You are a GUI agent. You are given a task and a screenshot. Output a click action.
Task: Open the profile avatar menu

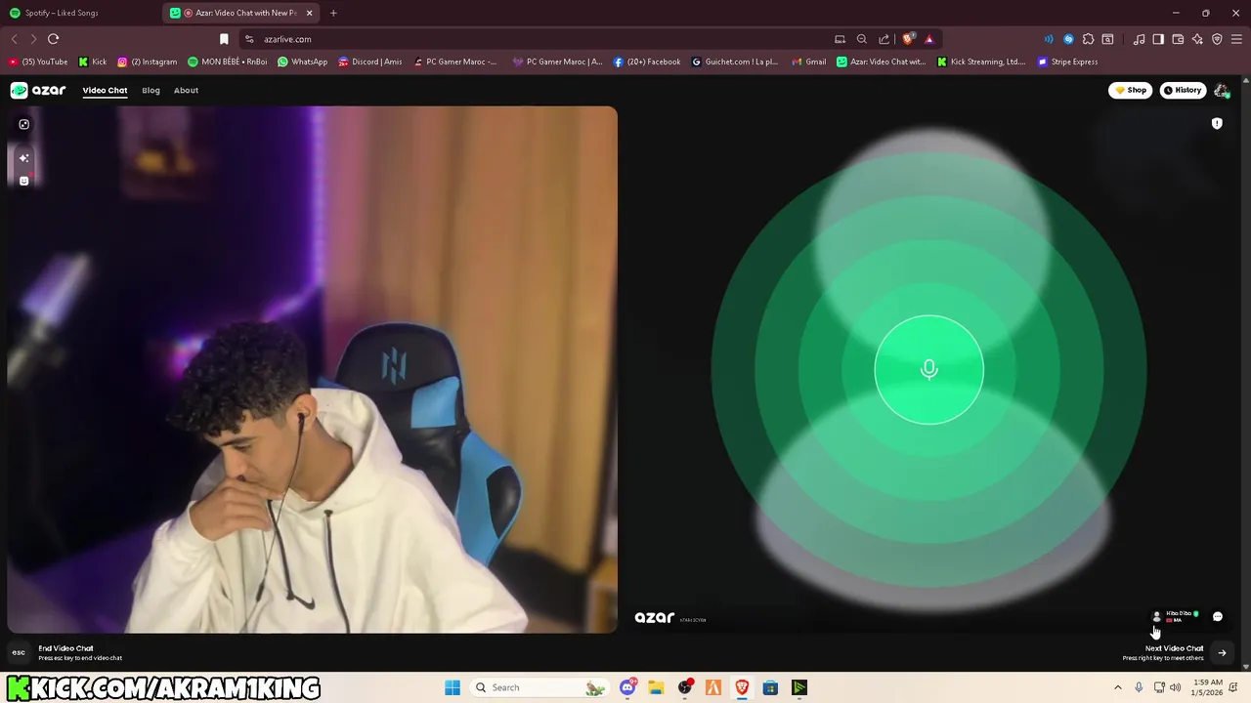[x=1222, y=90]
